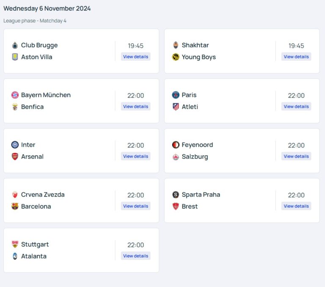Click the Crvena Zvezda team name

coord(43,195)
